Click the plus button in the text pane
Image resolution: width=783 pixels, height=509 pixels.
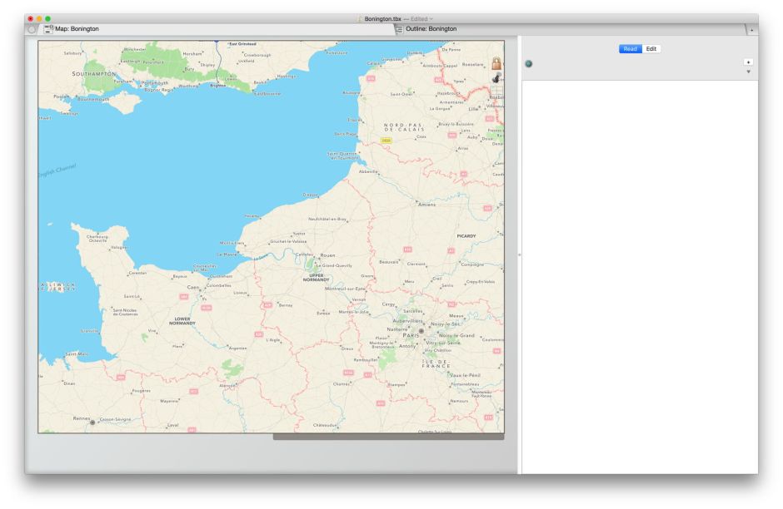[748, 62]
